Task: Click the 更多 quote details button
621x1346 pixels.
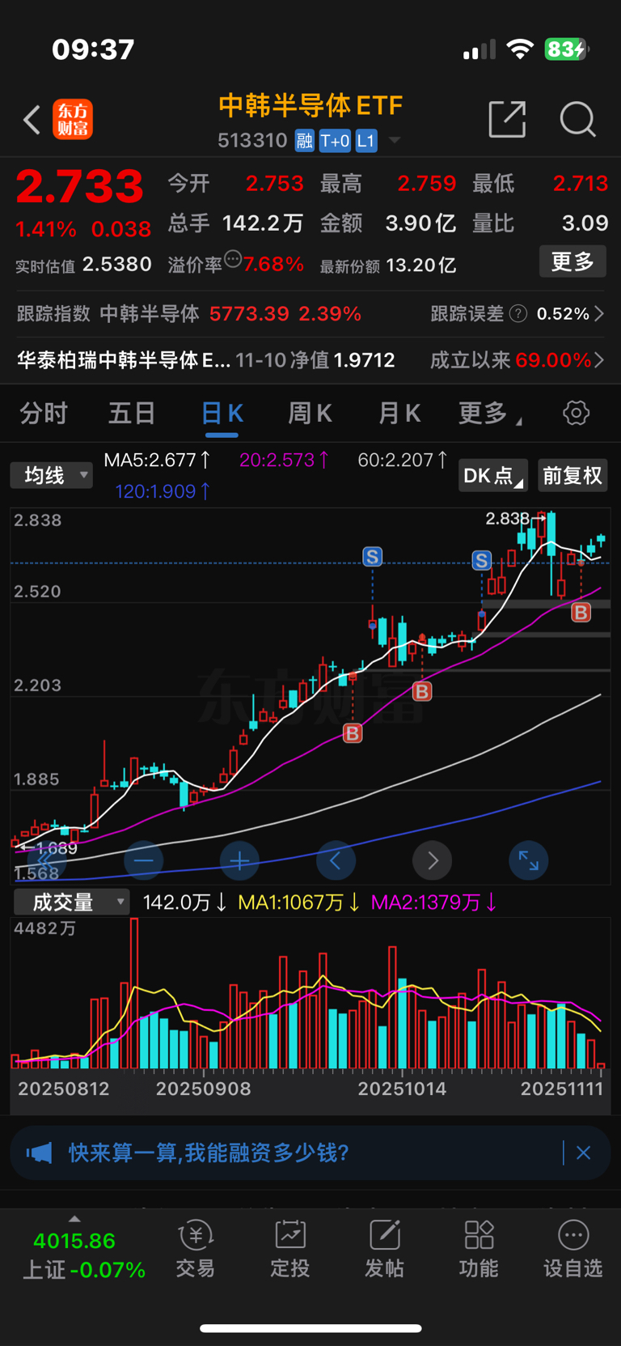Action: click(572, 261)
